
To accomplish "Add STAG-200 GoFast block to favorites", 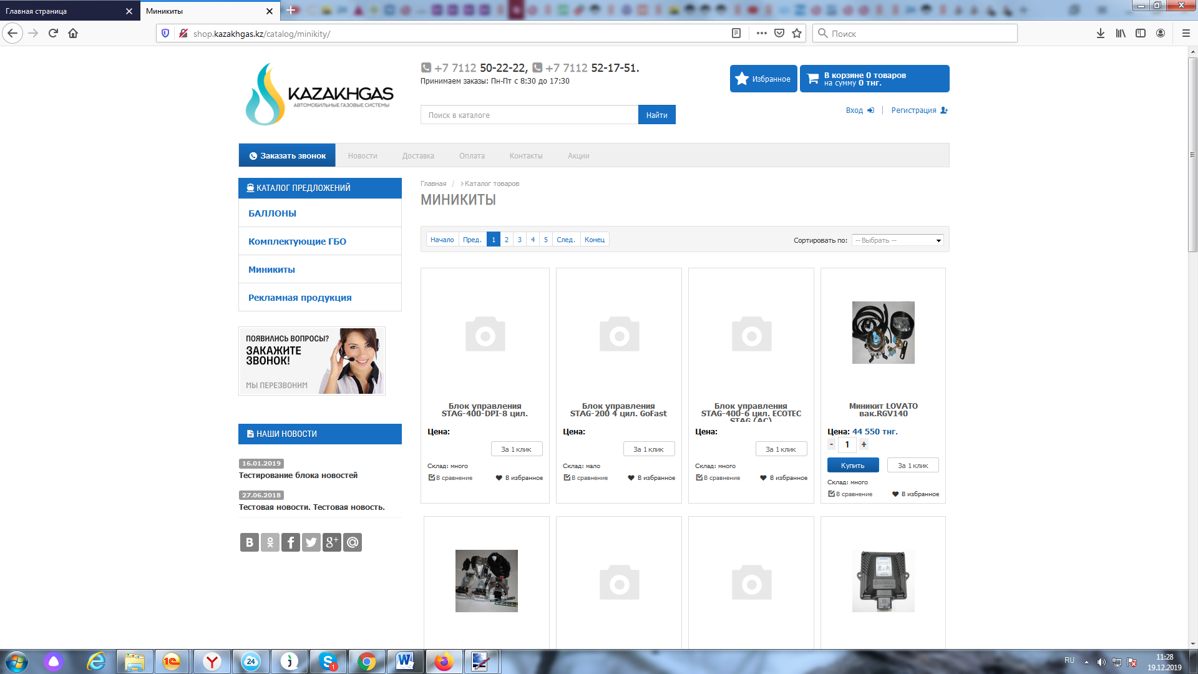I will pyautogui.click(x=651, y=478).
